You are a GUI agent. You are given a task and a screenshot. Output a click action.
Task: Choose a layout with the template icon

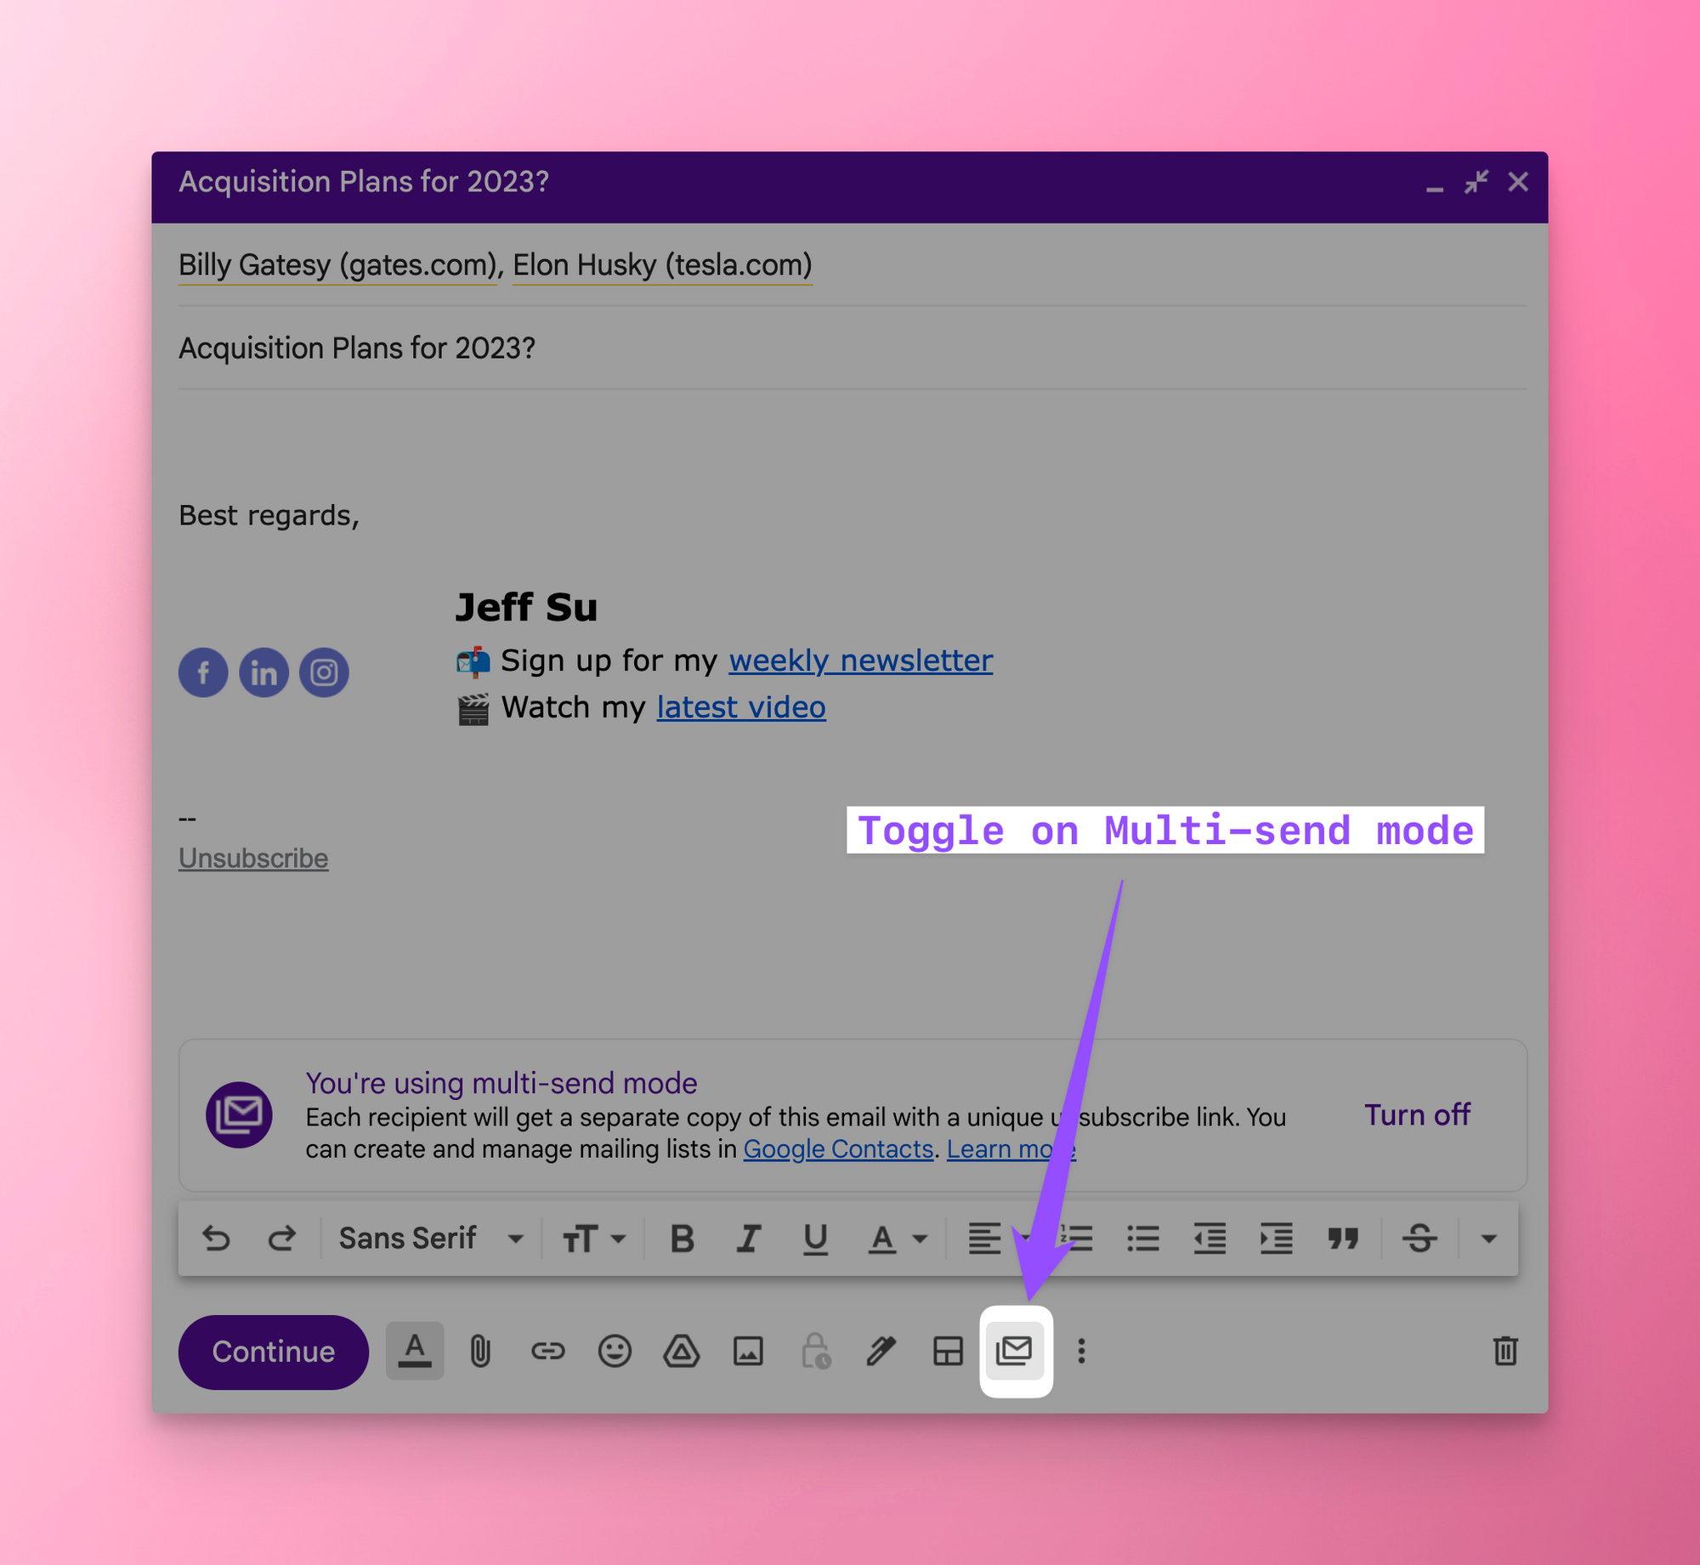tap(948, 1351)
